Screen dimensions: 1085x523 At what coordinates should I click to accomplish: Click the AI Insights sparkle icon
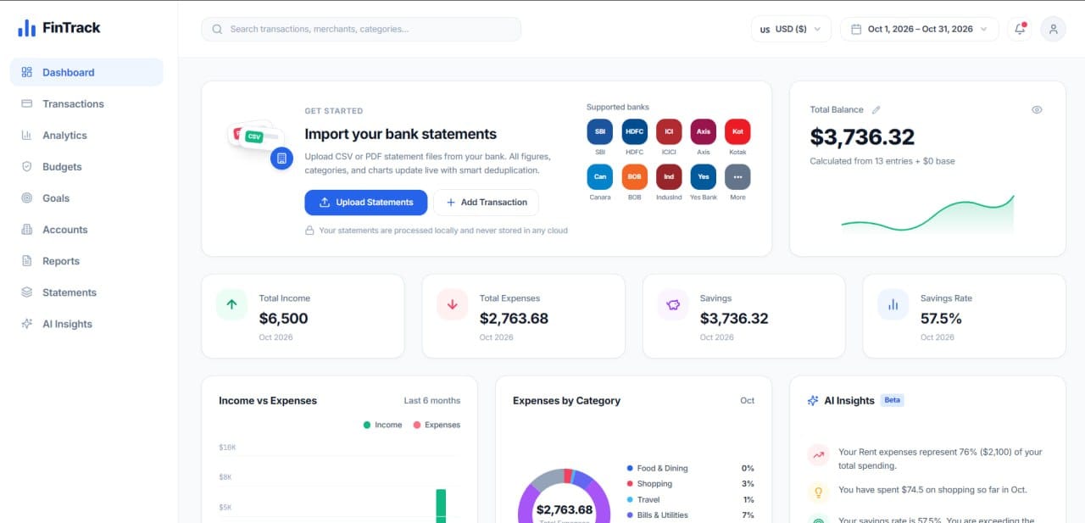(813, 400)
